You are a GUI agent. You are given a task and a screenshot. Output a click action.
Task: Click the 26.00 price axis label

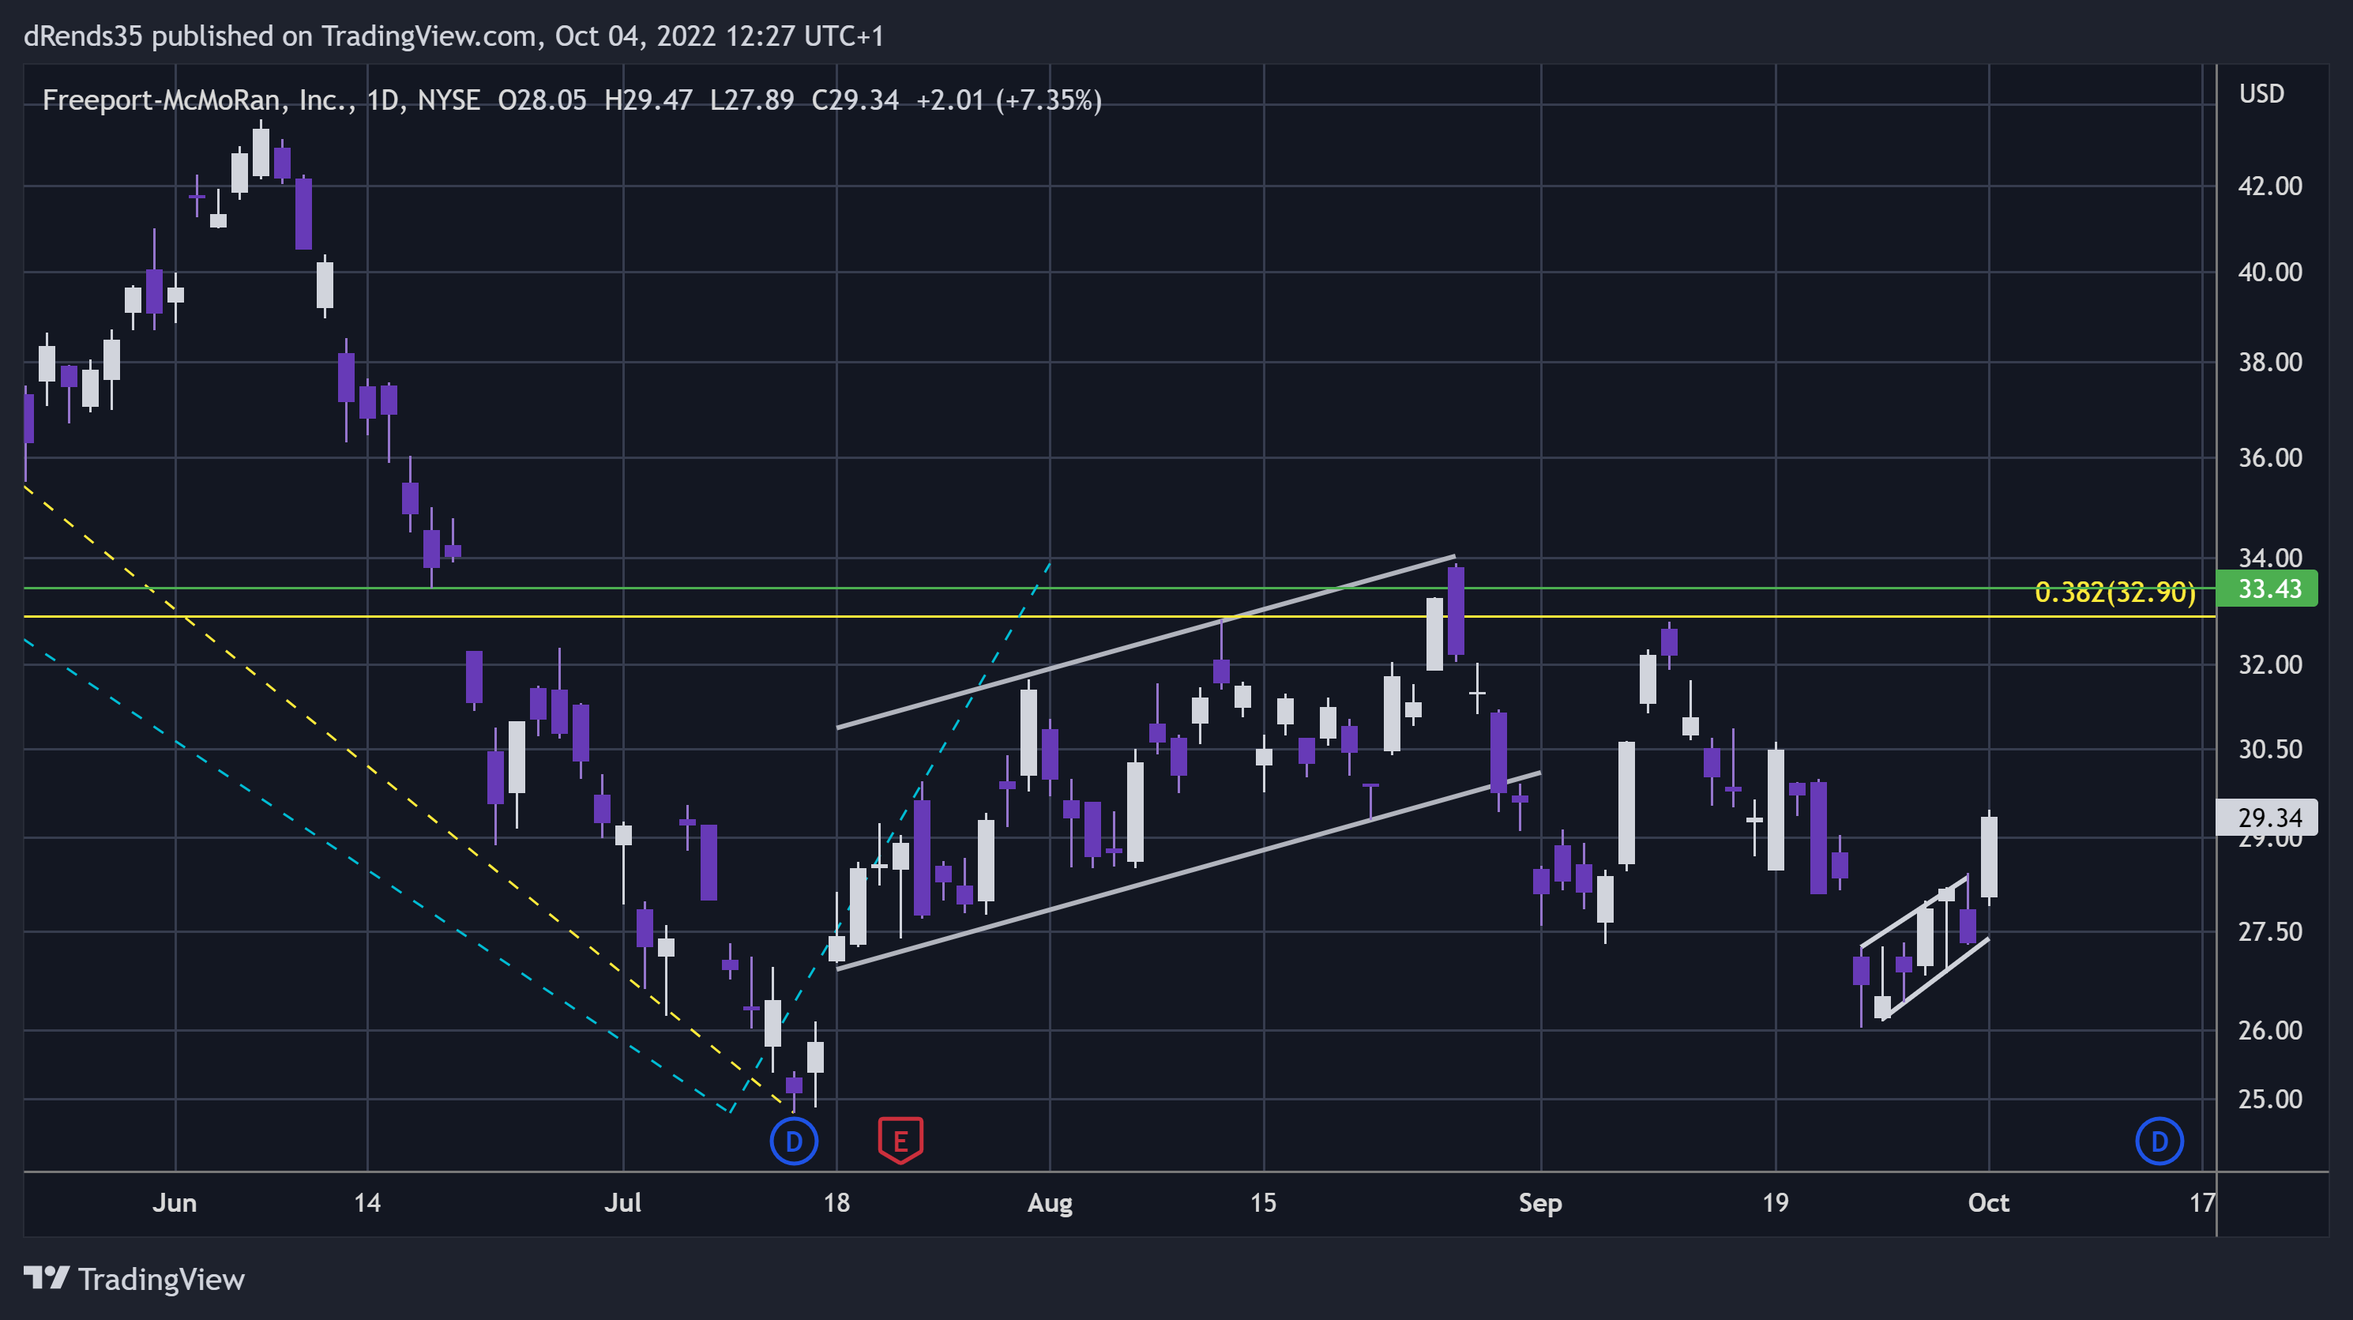pyautogui.click(x=2270, y=1030)
